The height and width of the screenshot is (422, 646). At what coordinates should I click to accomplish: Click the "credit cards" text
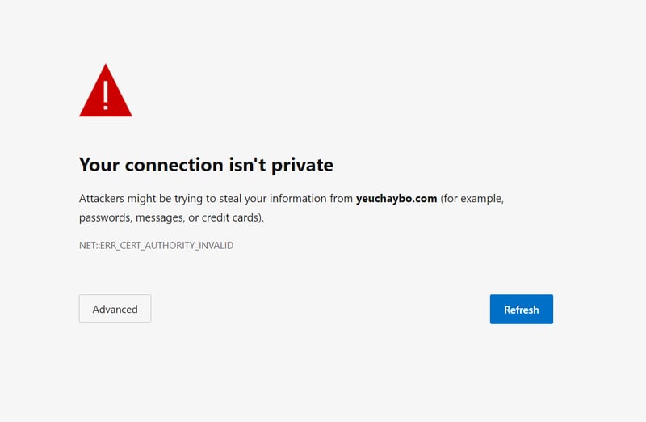(x=229, y=217)
